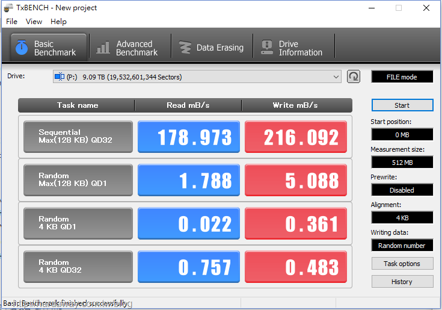Switch to the Advanced Benchmark tab
This screenshot has width=442, height=310.
tap(130, 48)
